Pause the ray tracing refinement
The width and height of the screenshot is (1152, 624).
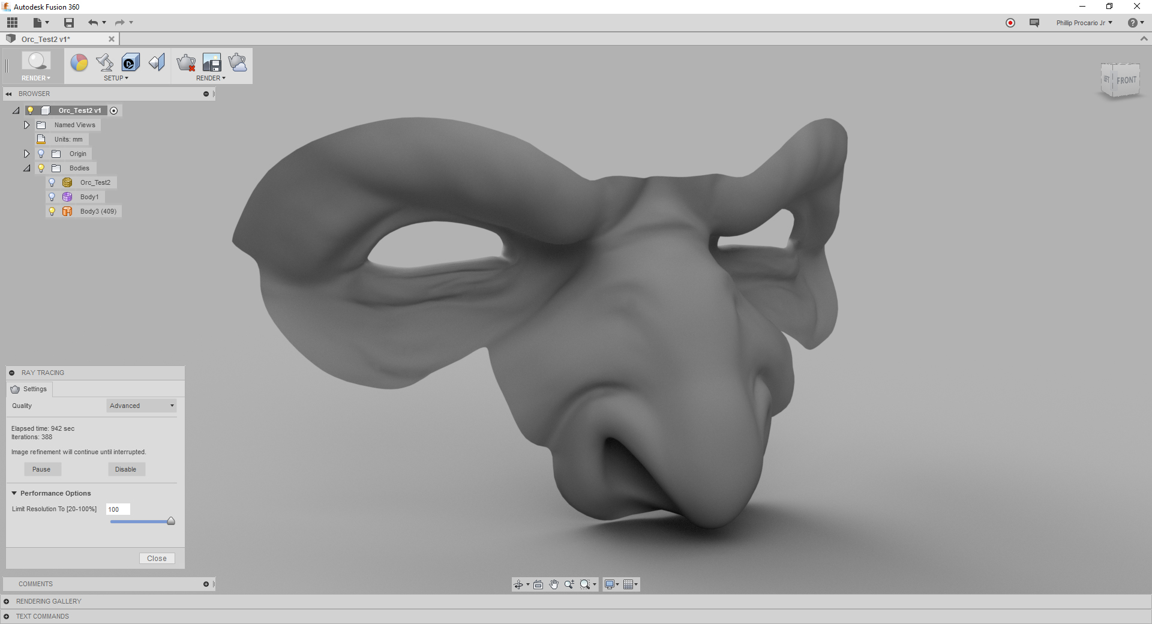[42, 469]
